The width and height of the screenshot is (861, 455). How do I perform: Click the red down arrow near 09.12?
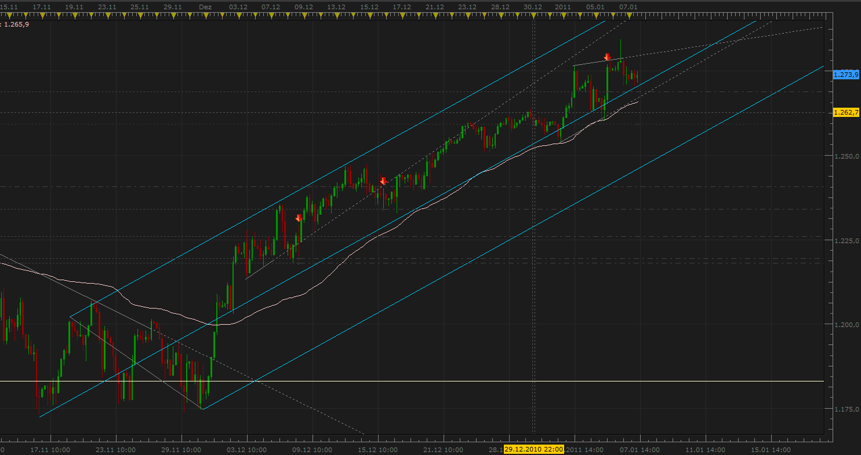point(299,218)
